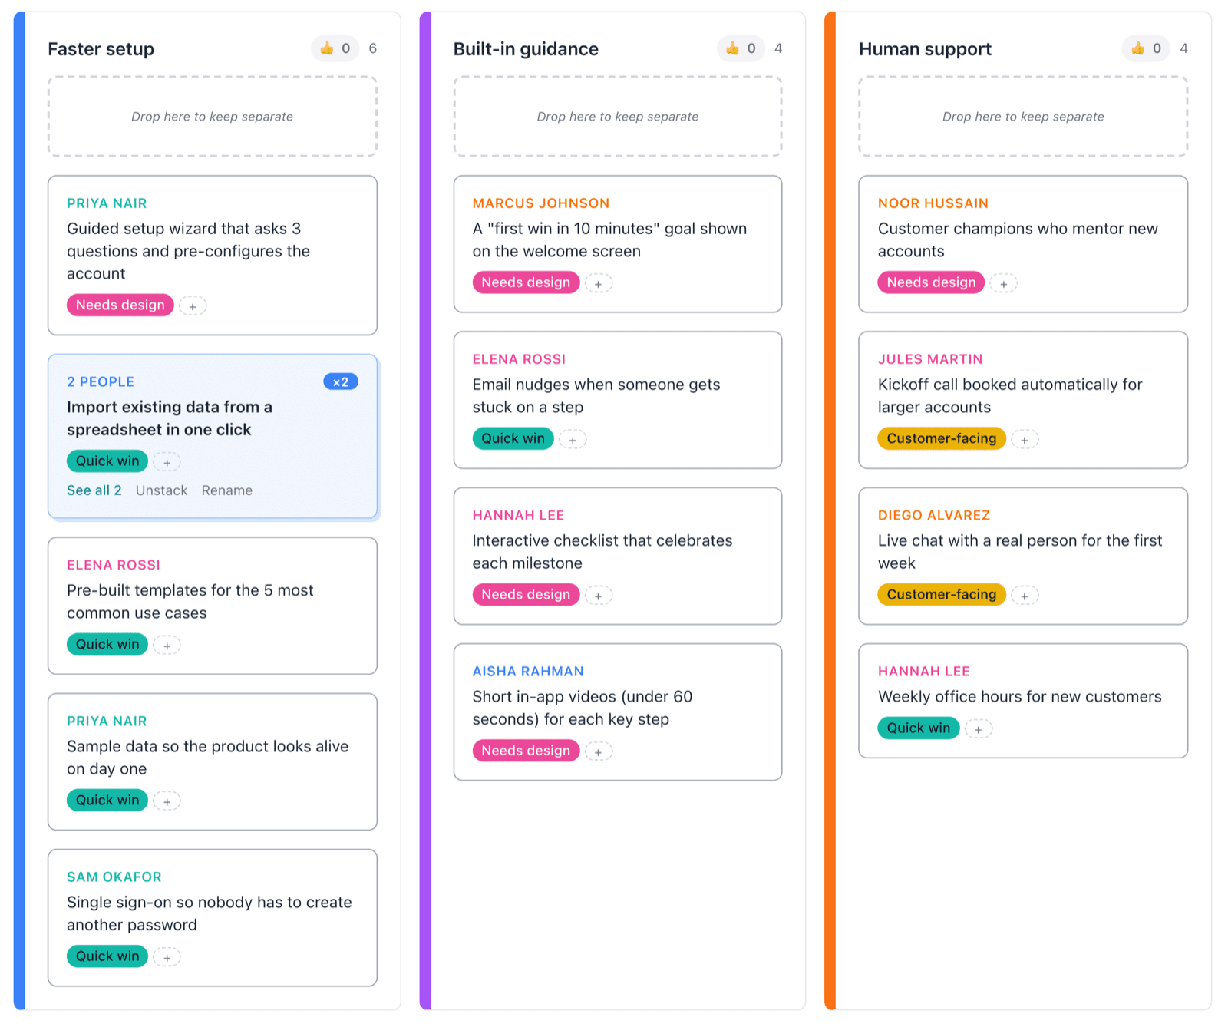1228x1027 pixels.
Task: Click Needs design tag on Guided setup wizard
Action: [x=120, y=305]
